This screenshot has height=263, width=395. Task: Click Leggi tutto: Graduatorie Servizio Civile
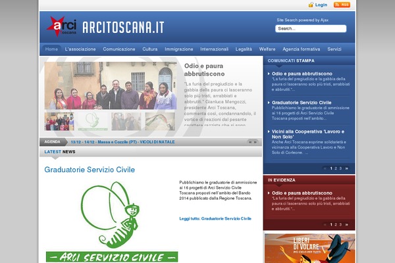coord(215,218)
